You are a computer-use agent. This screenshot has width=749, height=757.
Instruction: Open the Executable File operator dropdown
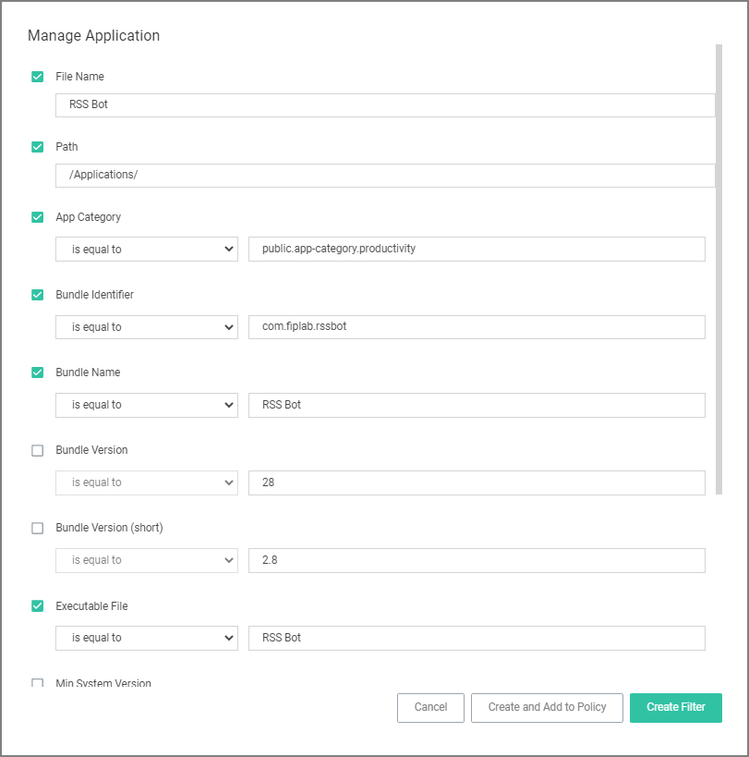147,639
